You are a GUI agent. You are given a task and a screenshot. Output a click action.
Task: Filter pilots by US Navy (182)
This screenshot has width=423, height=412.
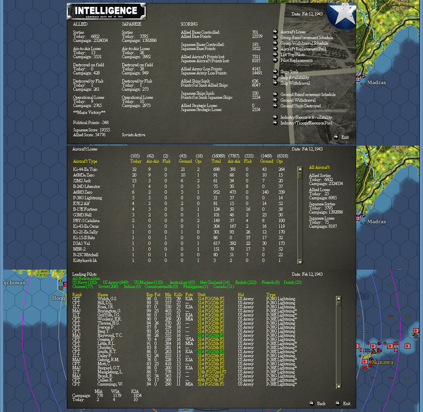tap(85, 282)
